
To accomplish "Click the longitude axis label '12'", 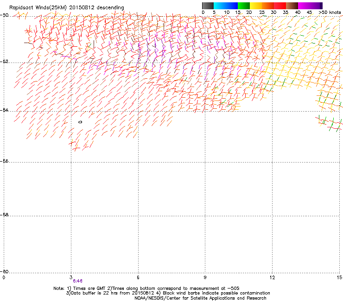I will coord(272,277).
